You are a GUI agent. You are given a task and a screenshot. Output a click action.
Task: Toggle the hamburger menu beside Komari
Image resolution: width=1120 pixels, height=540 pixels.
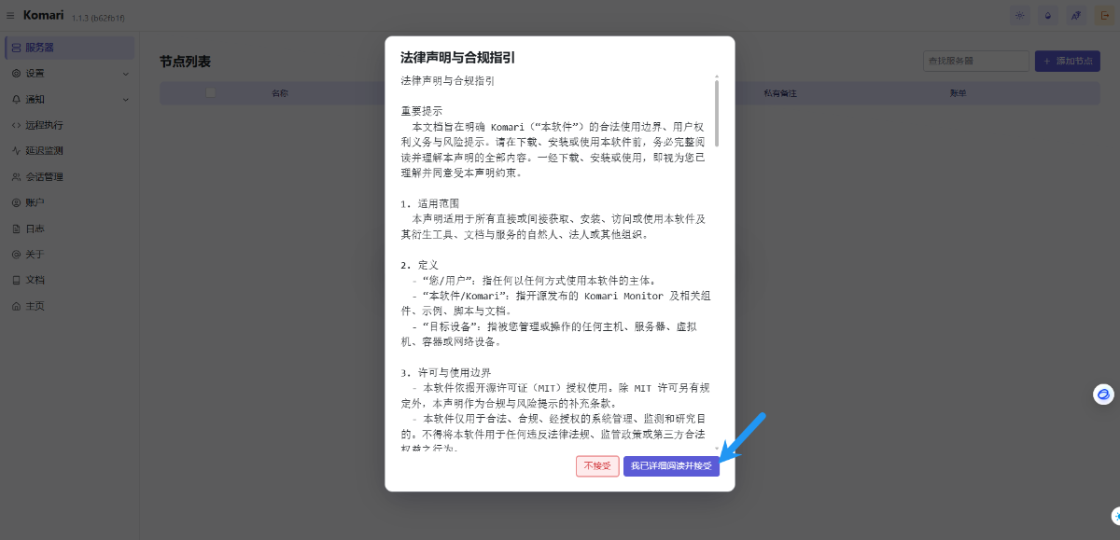(x=10, y=15)
